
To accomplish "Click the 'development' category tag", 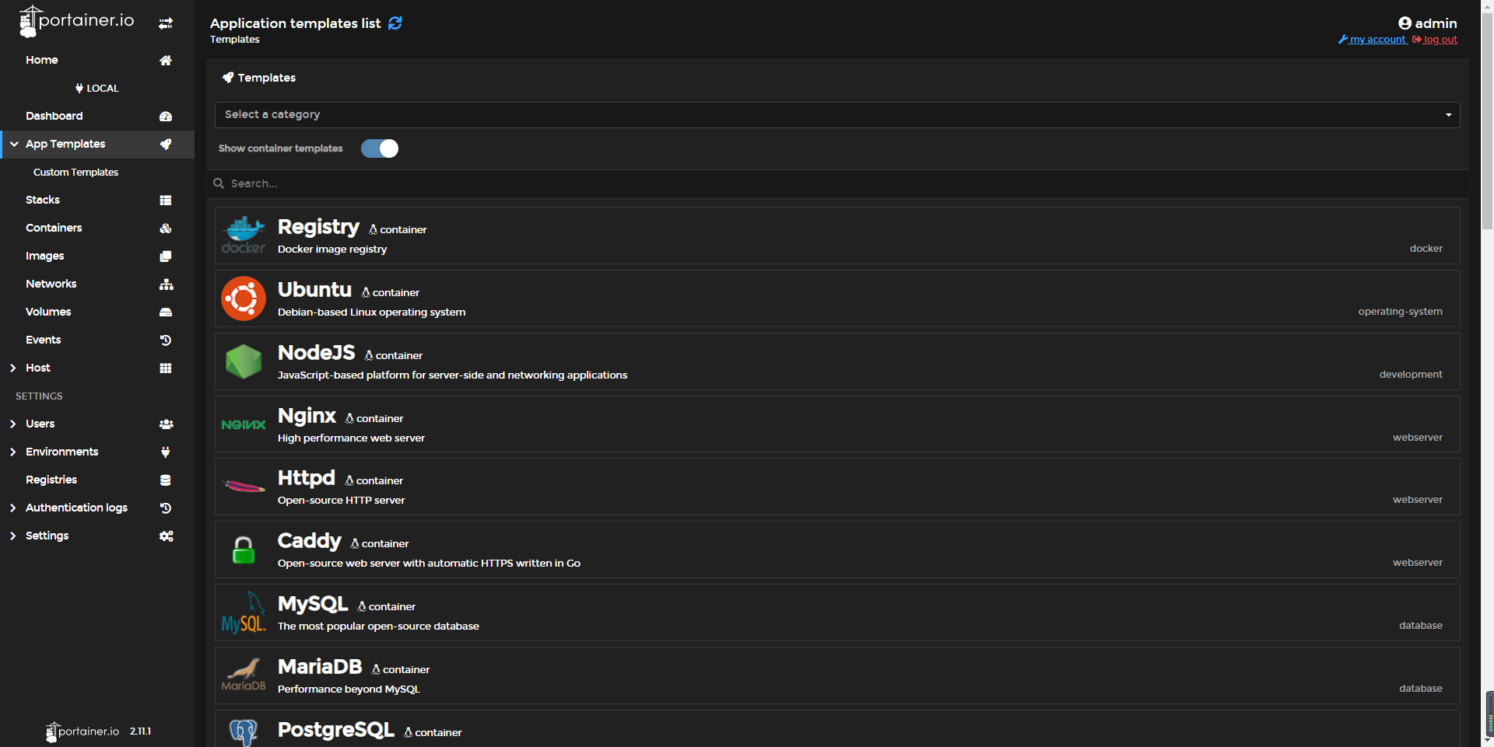I will pyautogui.click(x=1411, y=375).
